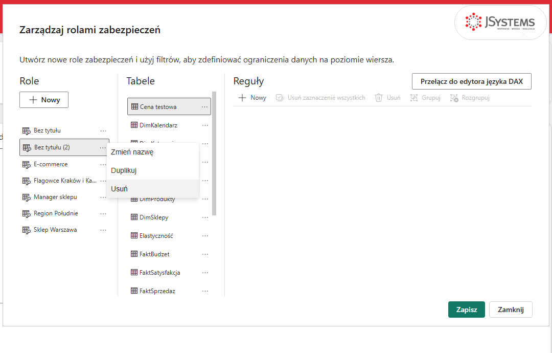This screenshot has height=353, width=552.
Task: Open the ellipsis menu for DimKalendarz
Action: coord(205,125)
